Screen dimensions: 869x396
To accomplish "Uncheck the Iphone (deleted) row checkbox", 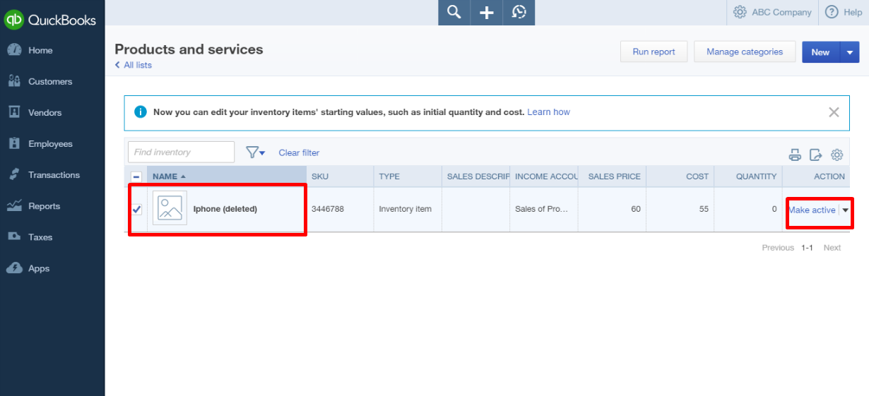I will point(136,209).
